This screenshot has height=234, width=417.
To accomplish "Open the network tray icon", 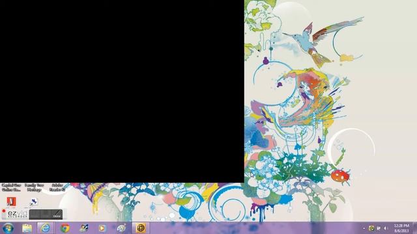I will (x=379, y=228).
